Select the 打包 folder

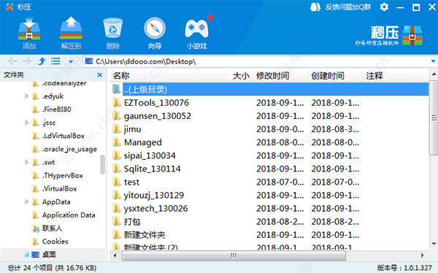click(x=132, y=222)
